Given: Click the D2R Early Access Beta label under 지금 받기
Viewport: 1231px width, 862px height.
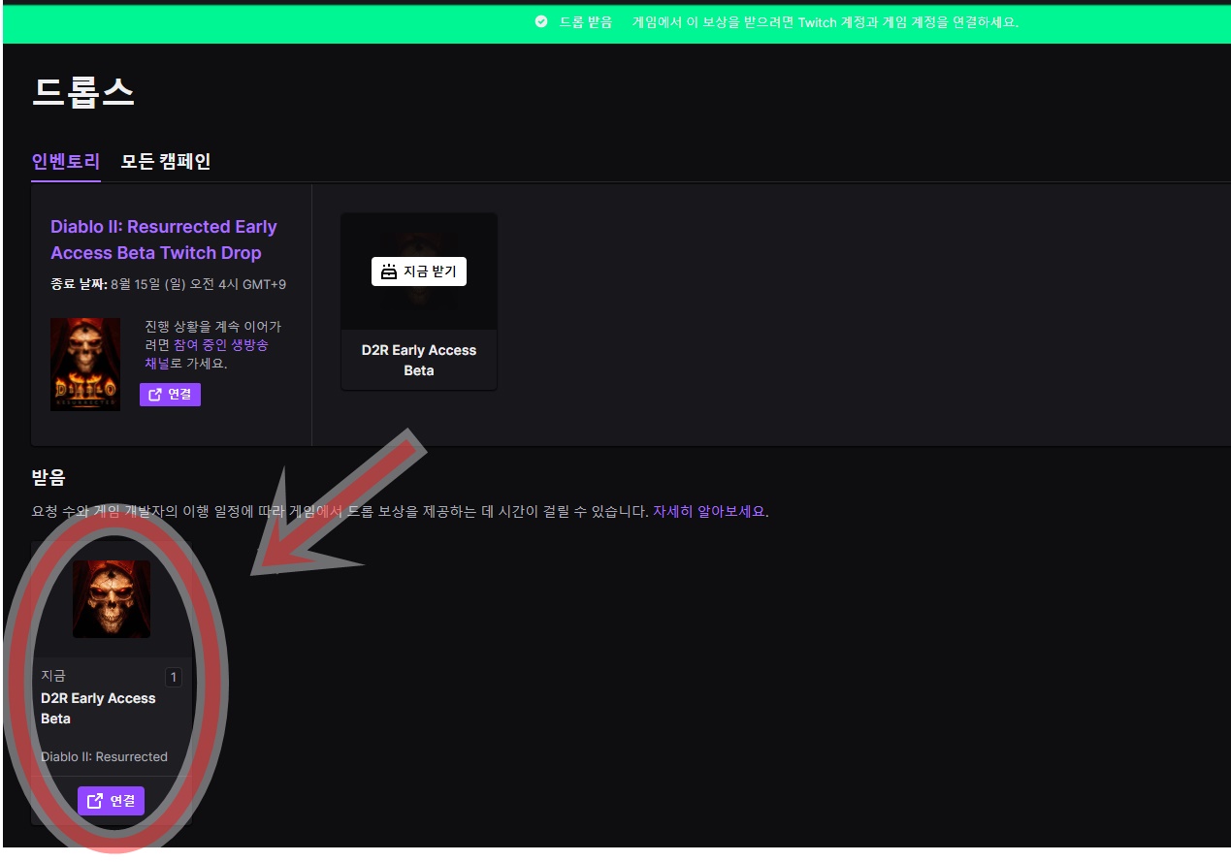Looking at the screenshot, I should click(x=419, y=360).
